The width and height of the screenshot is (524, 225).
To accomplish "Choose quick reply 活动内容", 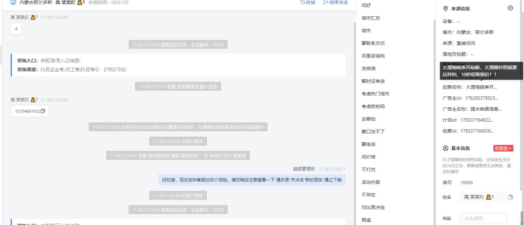I will (x=370, y=182).
